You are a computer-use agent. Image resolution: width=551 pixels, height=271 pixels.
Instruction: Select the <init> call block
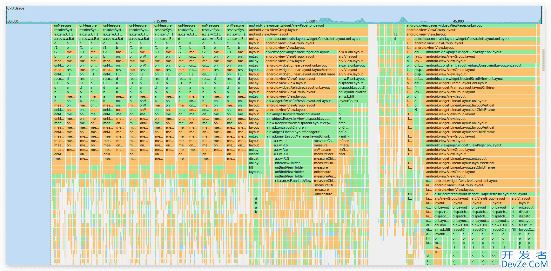click(x=344, y=136)
